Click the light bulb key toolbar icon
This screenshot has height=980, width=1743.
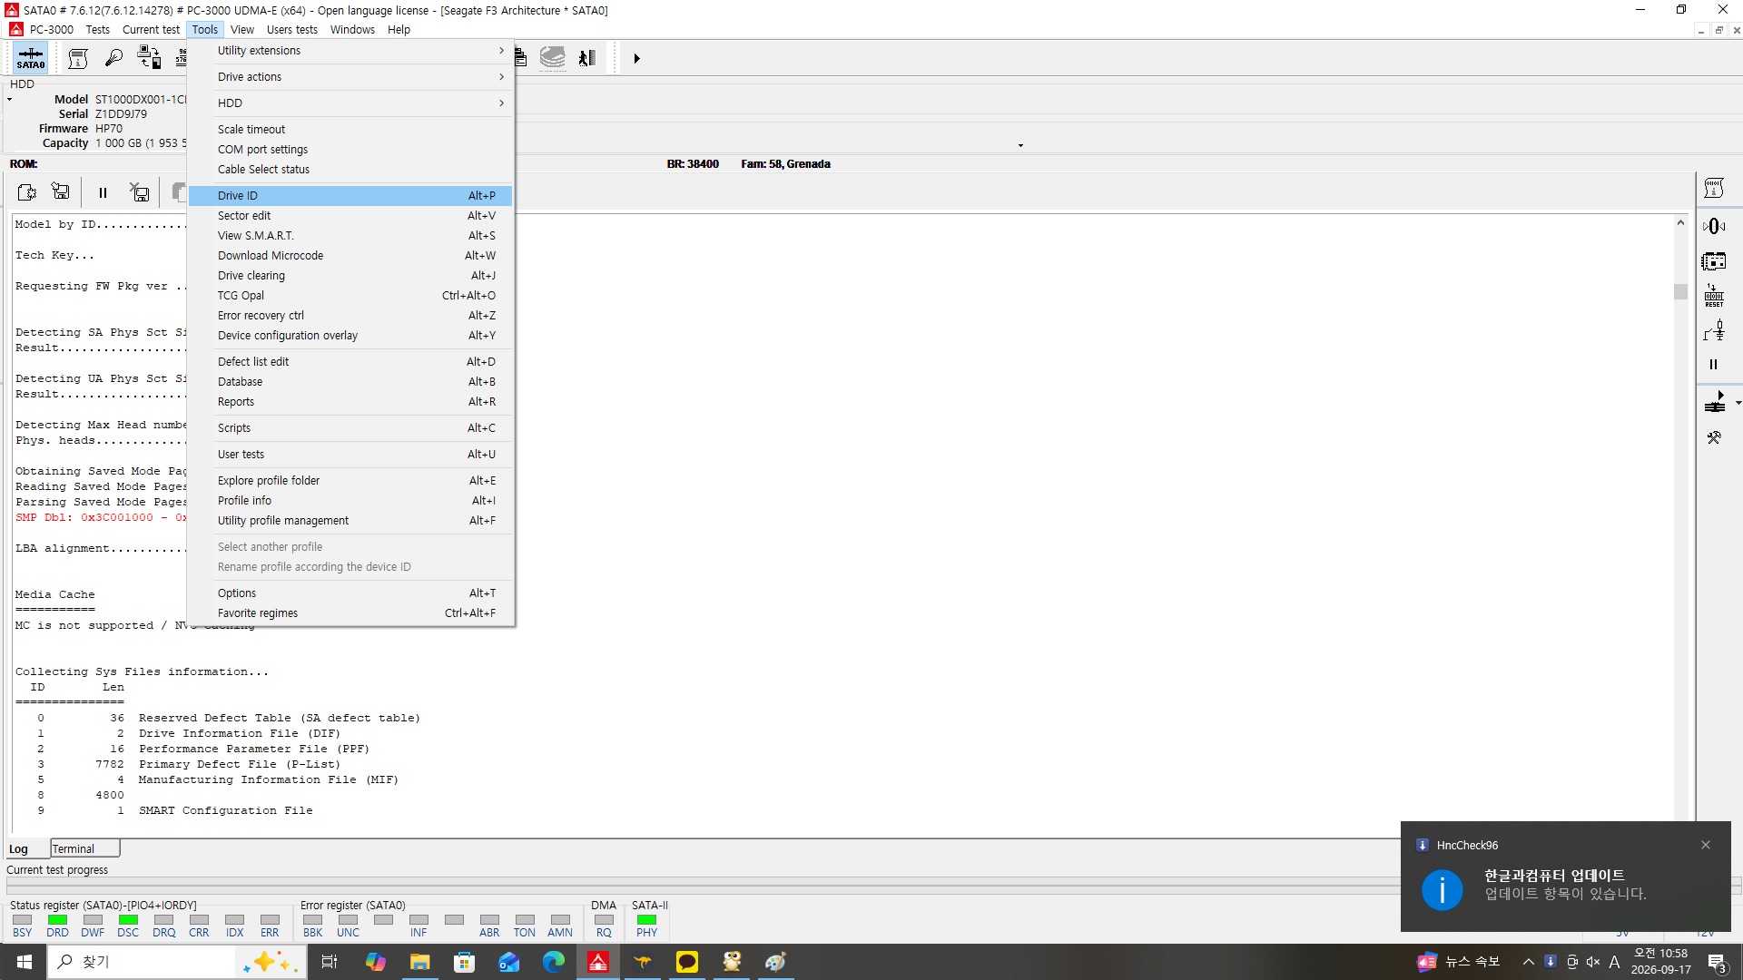coord(113,58)
